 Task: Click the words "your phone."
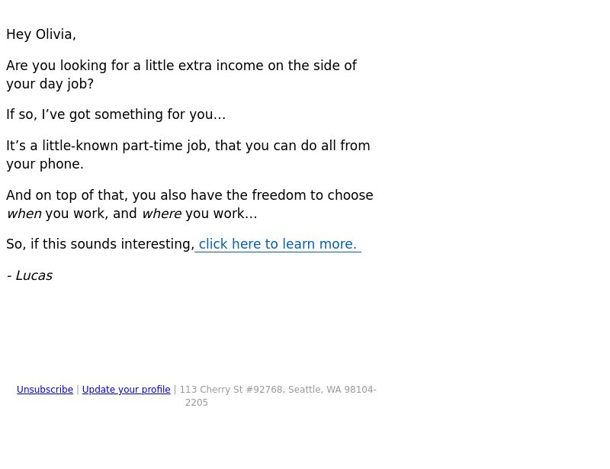point(45,164)
